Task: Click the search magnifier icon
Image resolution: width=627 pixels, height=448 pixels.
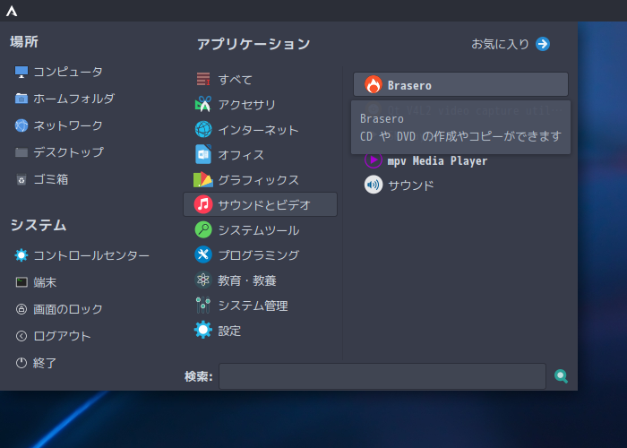Action: click(561, 376)
